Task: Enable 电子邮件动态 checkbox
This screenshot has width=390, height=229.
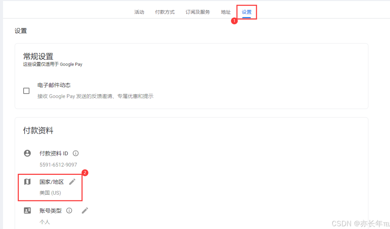Action: tap(26, 91)
